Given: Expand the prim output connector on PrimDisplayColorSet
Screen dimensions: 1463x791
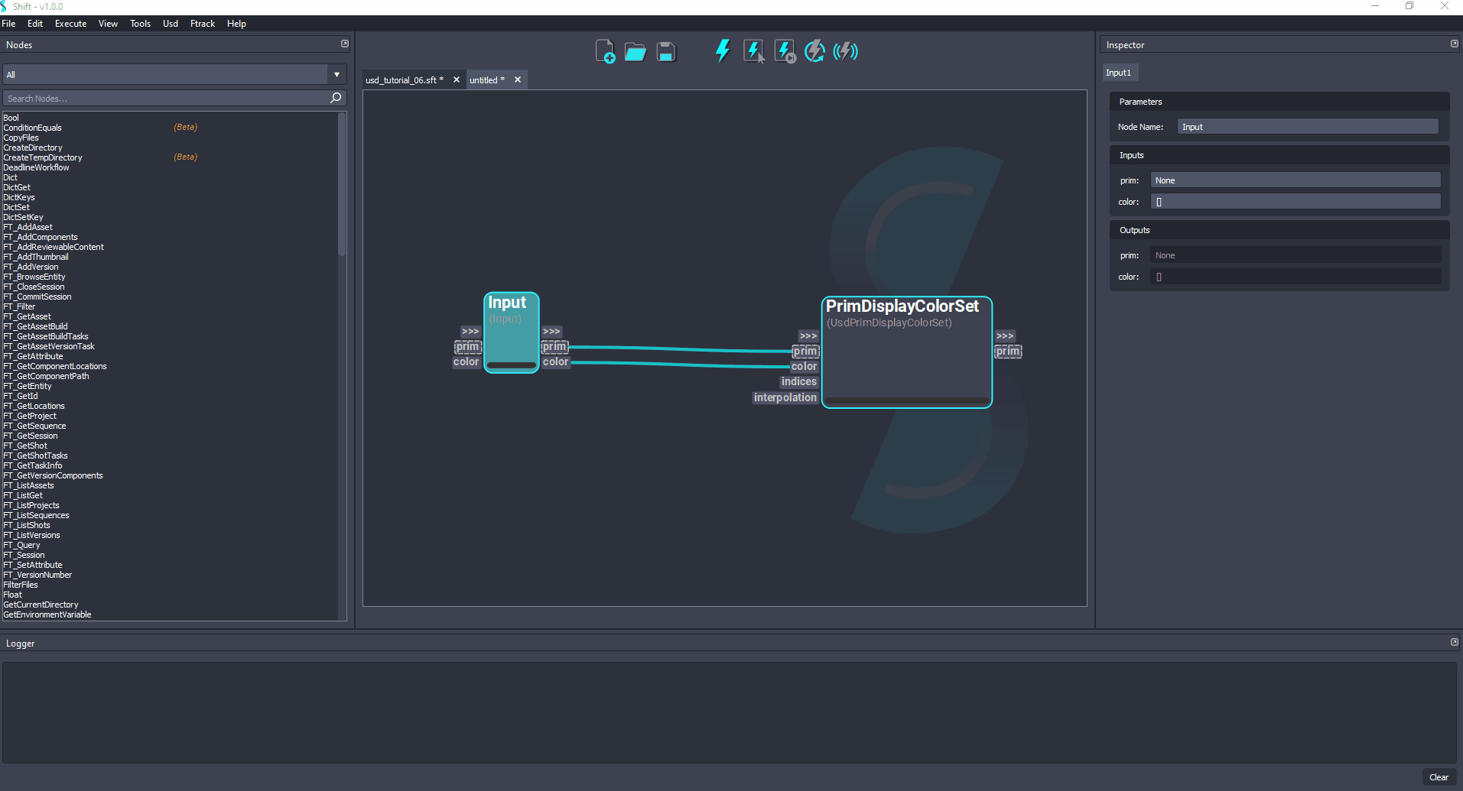Looking at the screenshot, I should click(x=1005, y=336).
